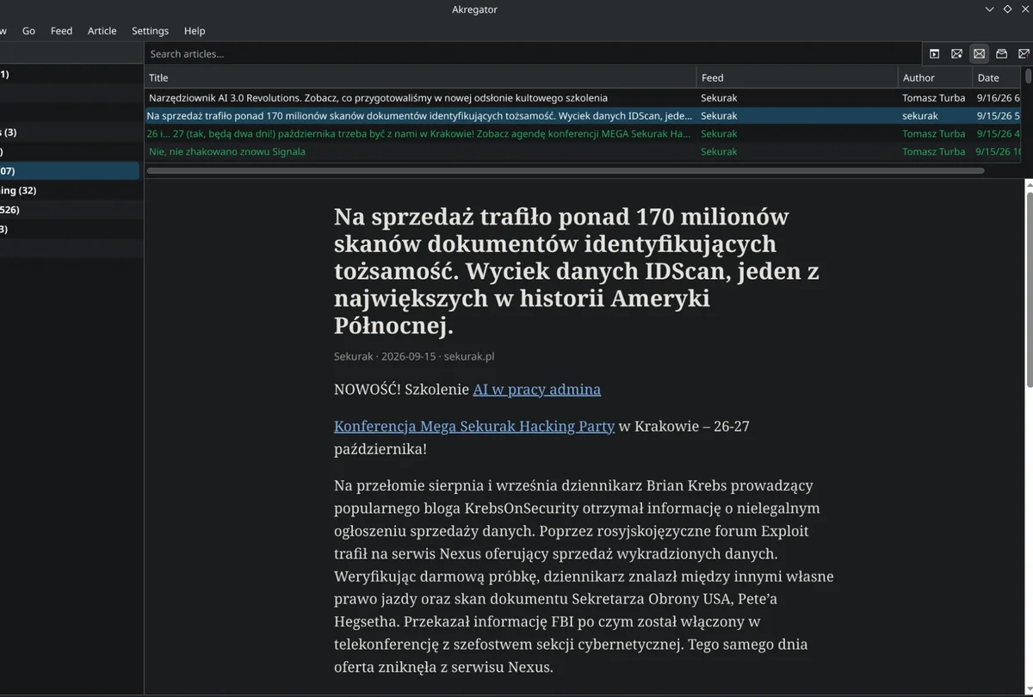
Task: Select the feed with 32 unread items
Action: pos(69,190)
